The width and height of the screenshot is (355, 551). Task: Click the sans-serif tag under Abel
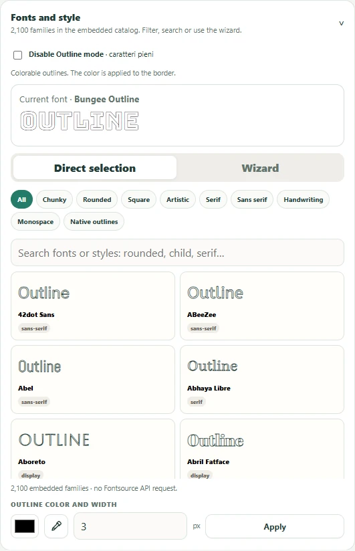[34, 402]
